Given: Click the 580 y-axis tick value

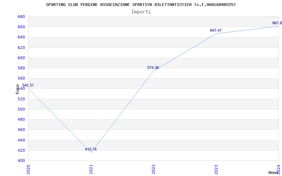Looking at the screenshot, I should tap(21, 68).
